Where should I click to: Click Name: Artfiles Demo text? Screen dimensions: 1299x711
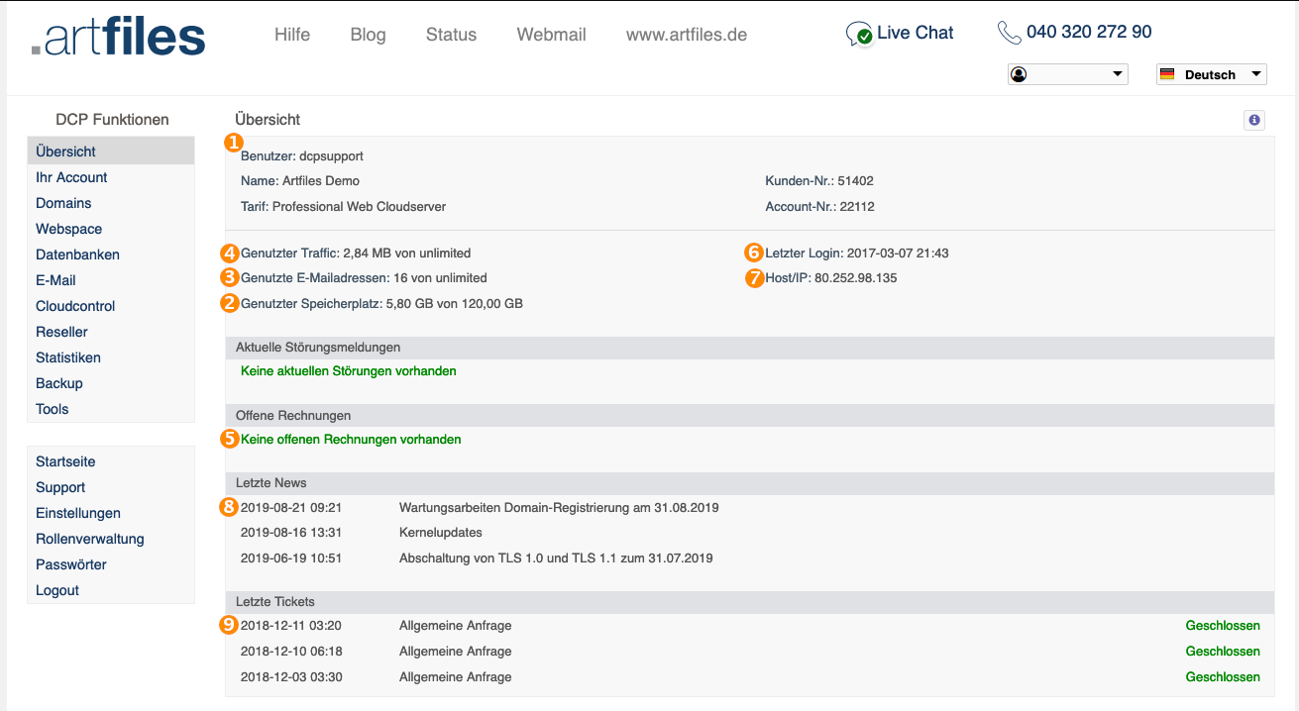(x=300, y=181)
